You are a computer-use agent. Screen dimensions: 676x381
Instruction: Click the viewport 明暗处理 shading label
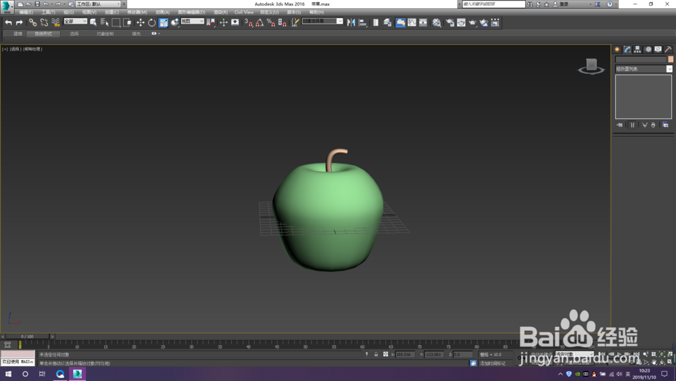[32, 49]
